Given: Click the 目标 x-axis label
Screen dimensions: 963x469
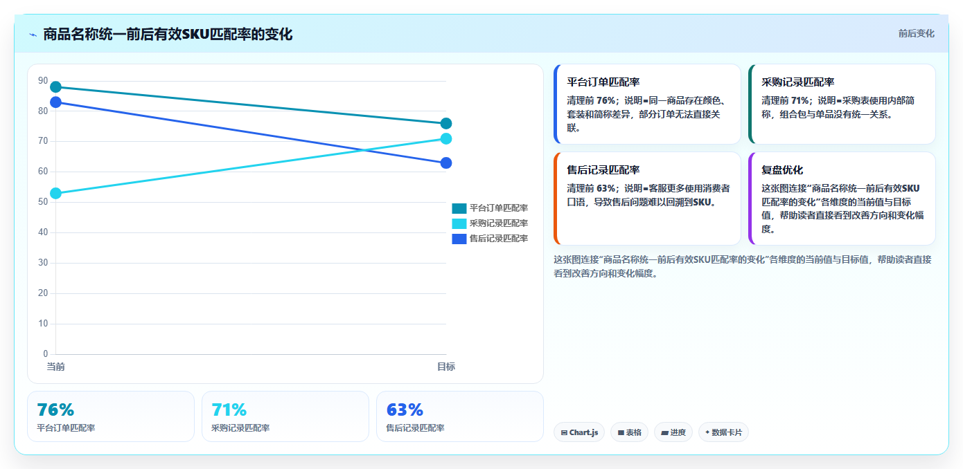Looking at the screenshot, I should point(446,367).
